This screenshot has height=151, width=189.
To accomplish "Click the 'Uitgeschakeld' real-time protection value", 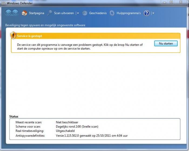I will tap(65, 131).
